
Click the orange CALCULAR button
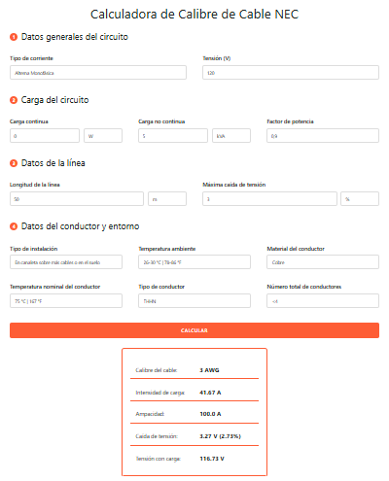coord(194,330)
